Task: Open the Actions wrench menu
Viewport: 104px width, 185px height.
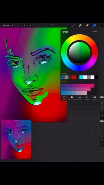Action: pyautogui.click(x=12, y=25)
